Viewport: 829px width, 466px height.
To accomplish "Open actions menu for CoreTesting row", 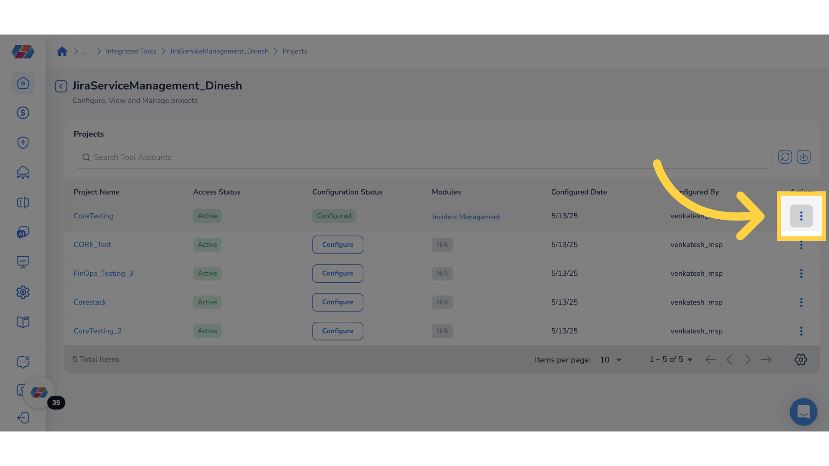I will [801, 216].
